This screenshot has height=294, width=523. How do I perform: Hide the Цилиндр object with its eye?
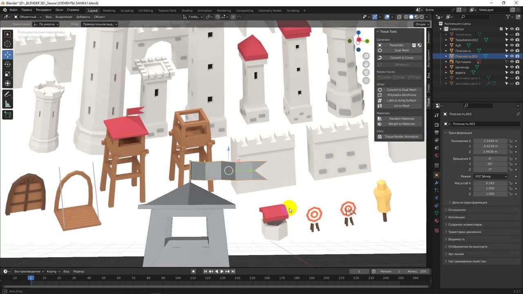click(x=512, y=67)
